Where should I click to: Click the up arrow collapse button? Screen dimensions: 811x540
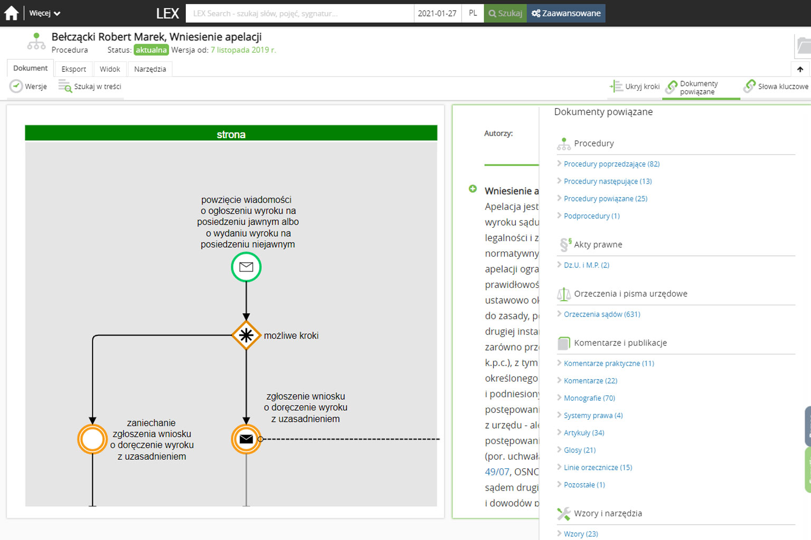(800, 69)
